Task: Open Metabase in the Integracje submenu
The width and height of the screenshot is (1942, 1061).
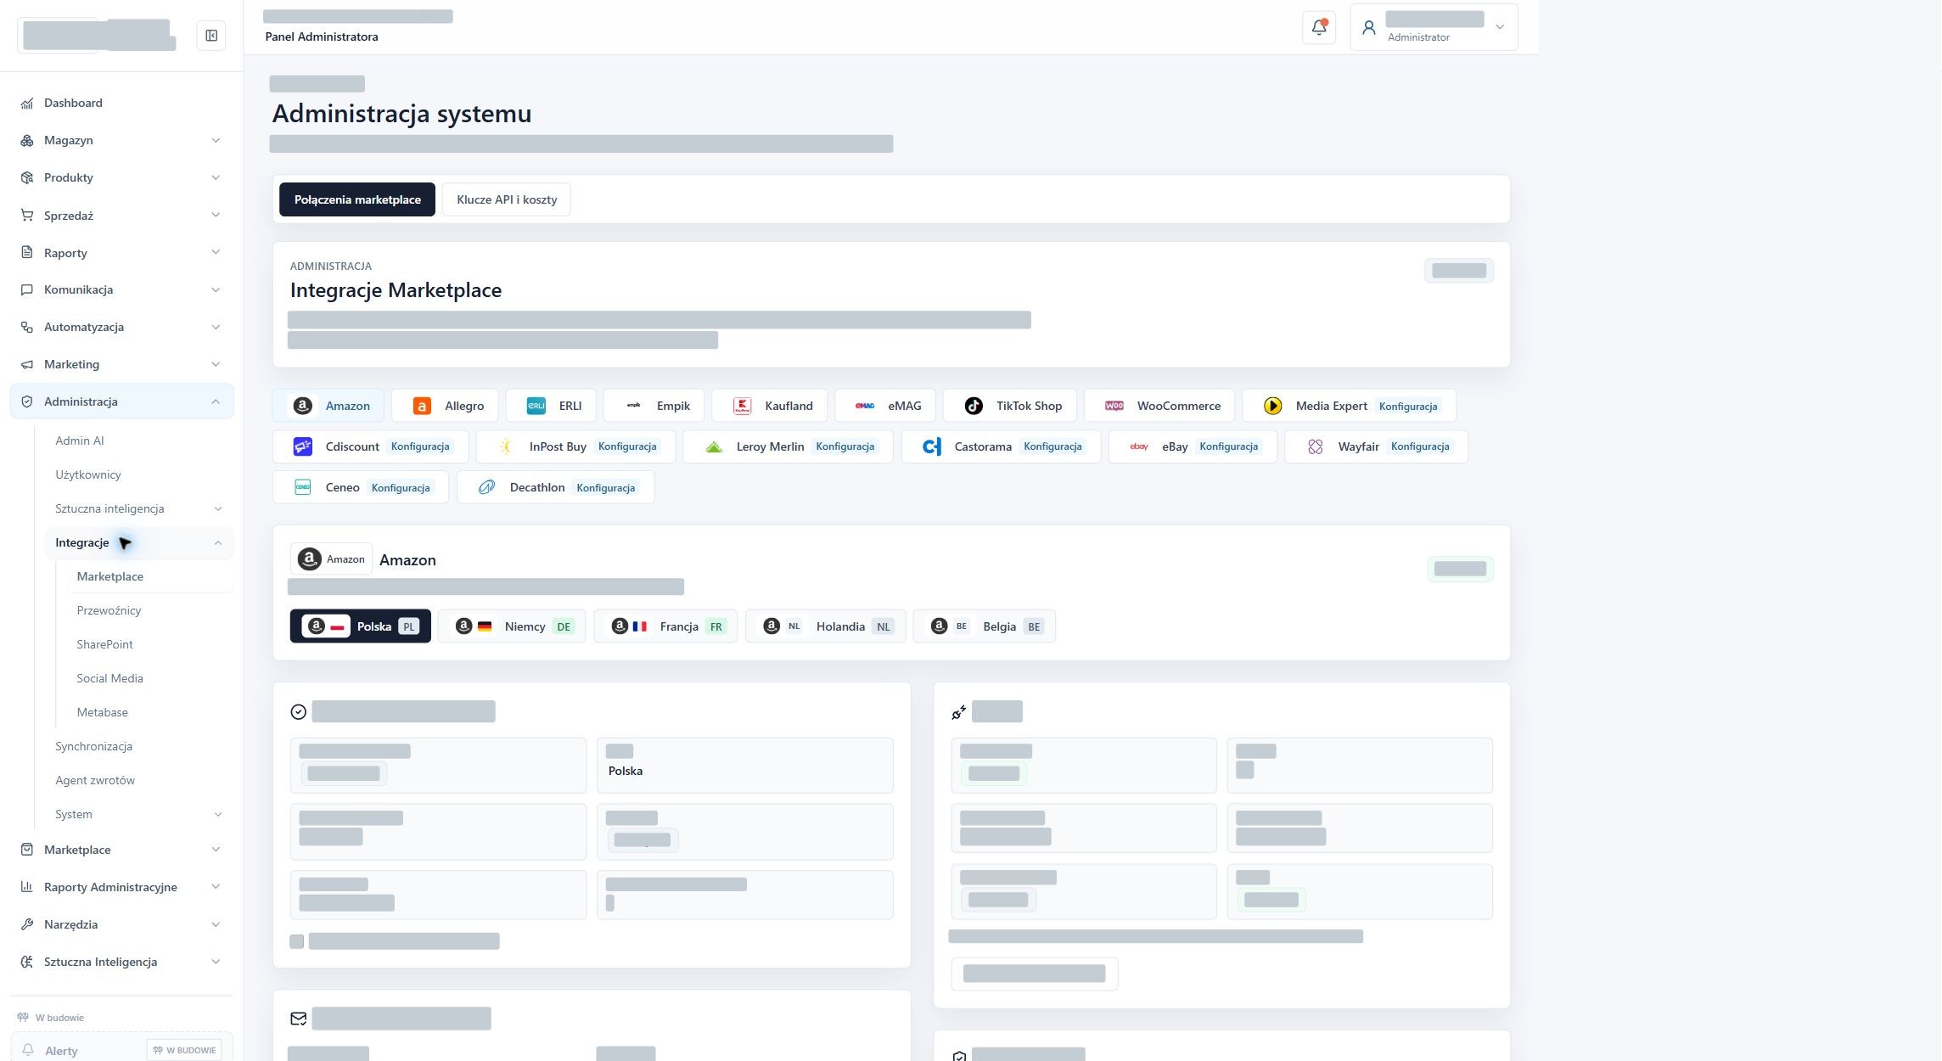Action: [102, 712]
